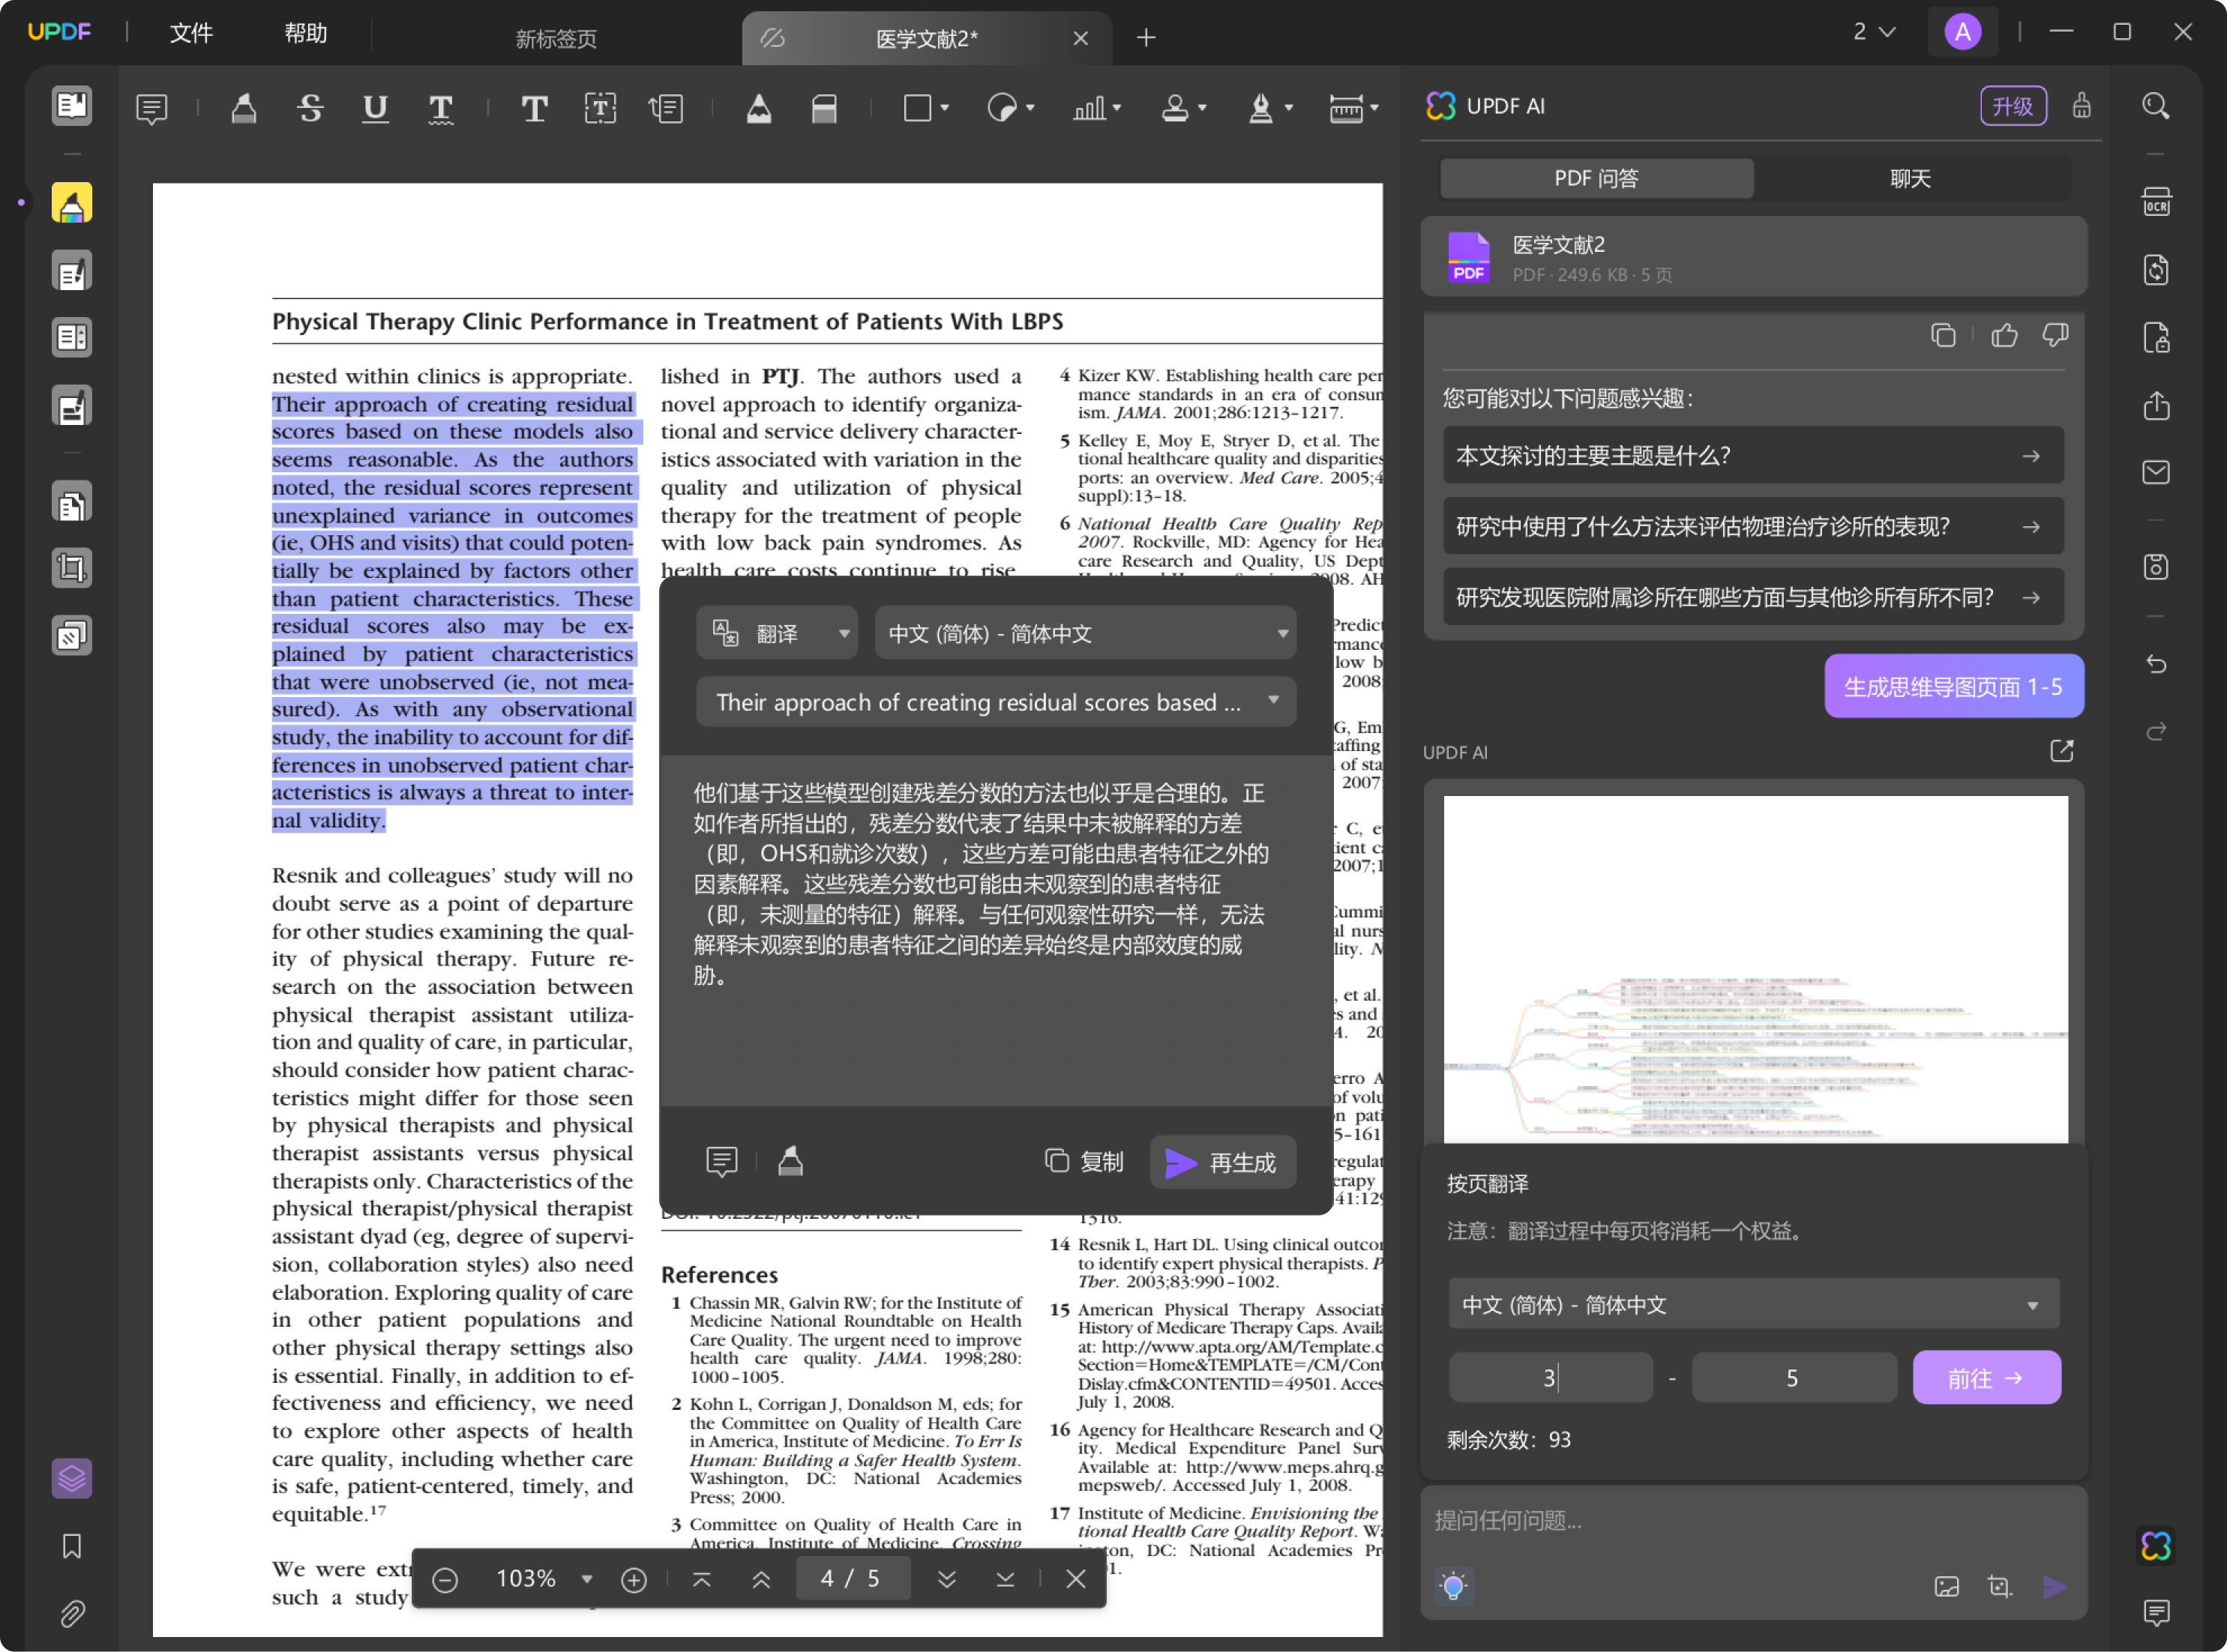Open the Layers icon at sidebar bottom
This screenshot has width=2227, height=1652.
tap(72, 1478)
